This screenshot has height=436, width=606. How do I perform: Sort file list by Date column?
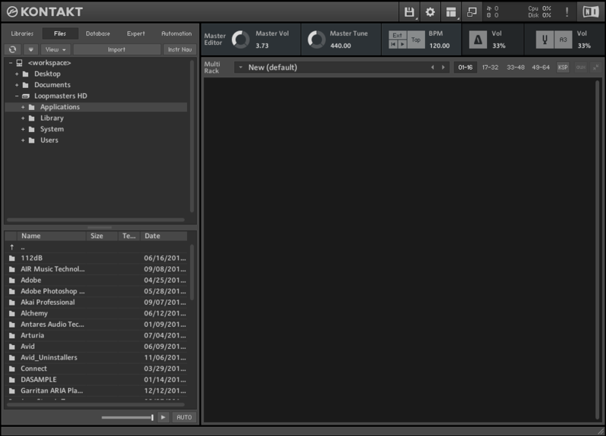coord(164,236)
